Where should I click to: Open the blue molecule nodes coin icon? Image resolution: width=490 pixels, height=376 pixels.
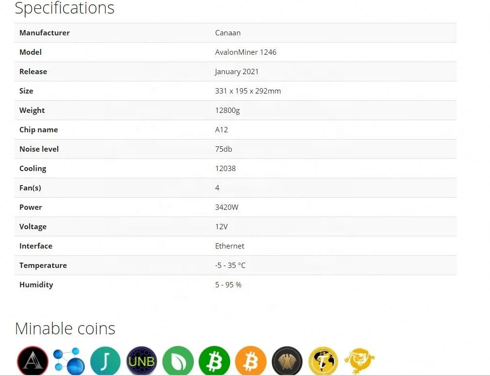[69, 361]
